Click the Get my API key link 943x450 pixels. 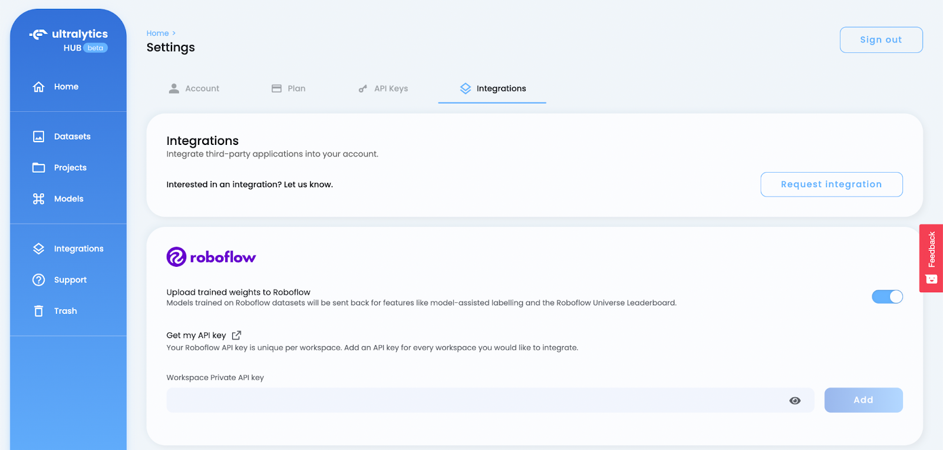196,335
